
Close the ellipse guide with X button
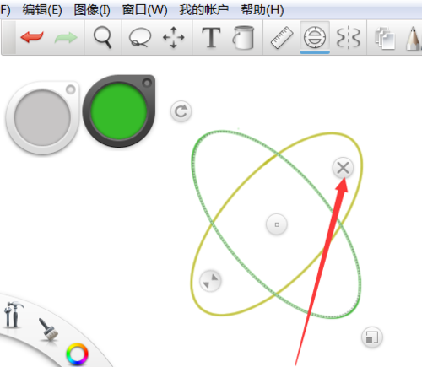pos(343,168)
